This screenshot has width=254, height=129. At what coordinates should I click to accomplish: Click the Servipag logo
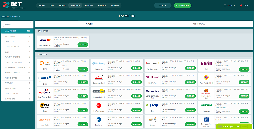99,91
